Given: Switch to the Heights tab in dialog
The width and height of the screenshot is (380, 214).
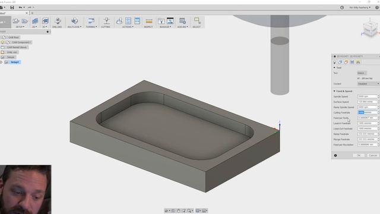Looking at the screenshot, I should point(346,62).
